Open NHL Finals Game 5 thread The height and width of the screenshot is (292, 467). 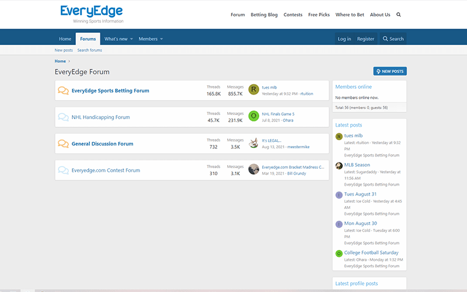click(x=278, y=114)
